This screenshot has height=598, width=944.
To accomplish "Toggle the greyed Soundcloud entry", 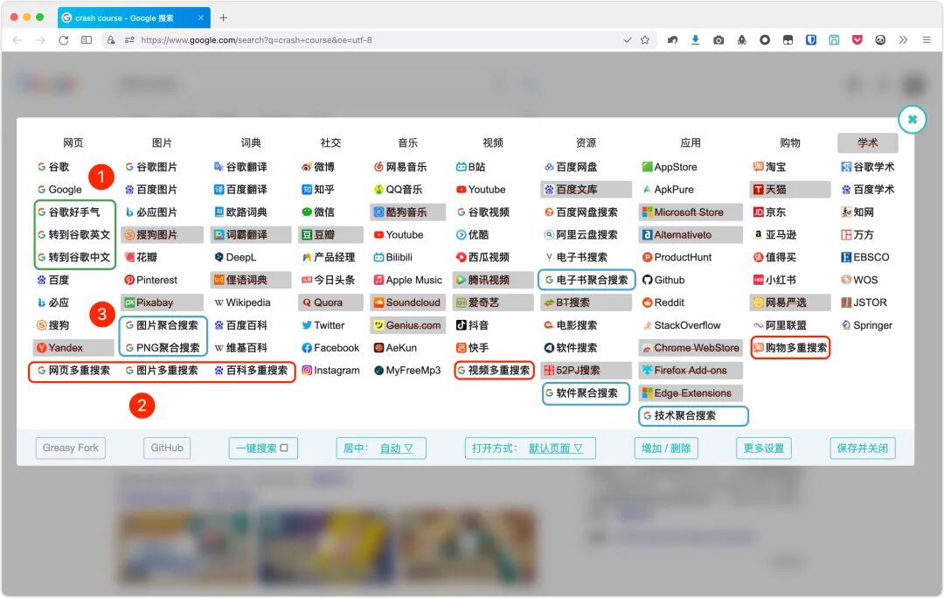I will pos(407,302).
